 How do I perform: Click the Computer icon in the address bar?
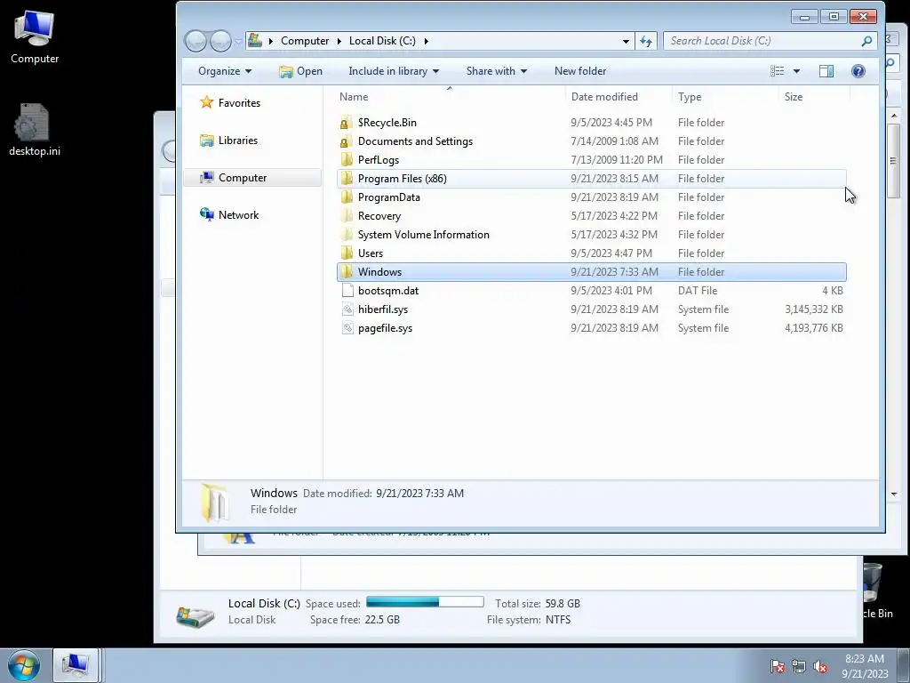click(x=255, y=41)
